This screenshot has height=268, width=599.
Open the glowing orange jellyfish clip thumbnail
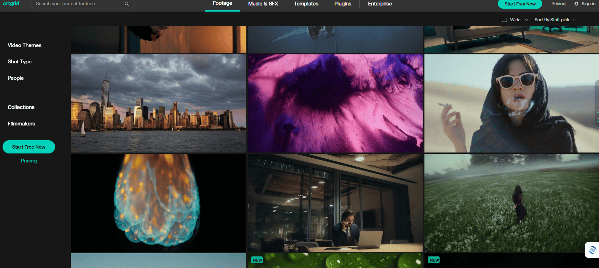(158, 203)
